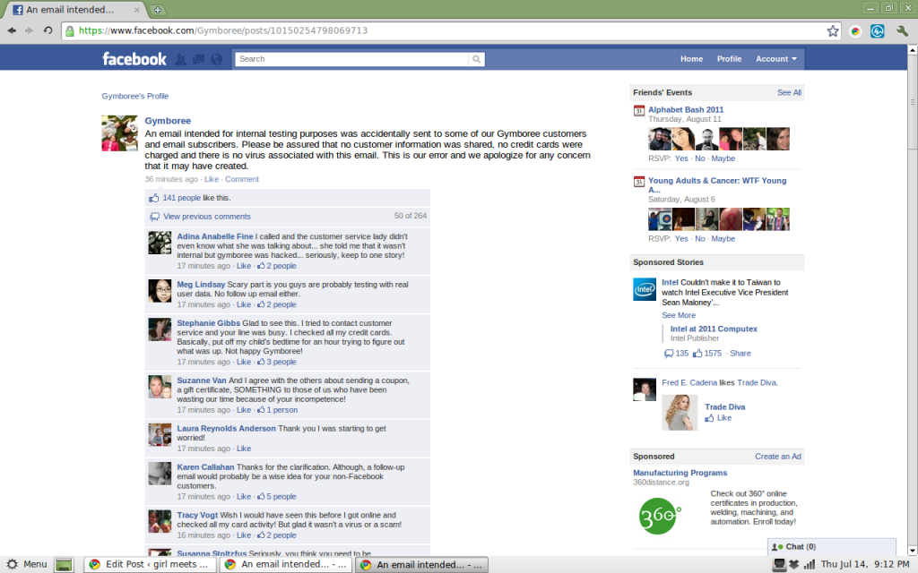The image size is (918, 573).
Task: Click the Facebook search input field
Action: tap(352, 59)
